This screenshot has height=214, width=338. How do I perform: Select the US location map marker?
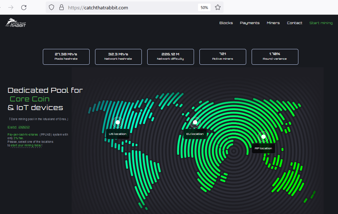coord(117,122)
